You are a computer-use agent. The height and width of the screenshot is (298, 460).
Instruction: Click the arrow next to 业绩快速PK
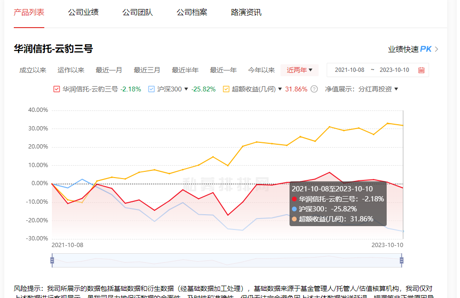[x=437, y=50]
